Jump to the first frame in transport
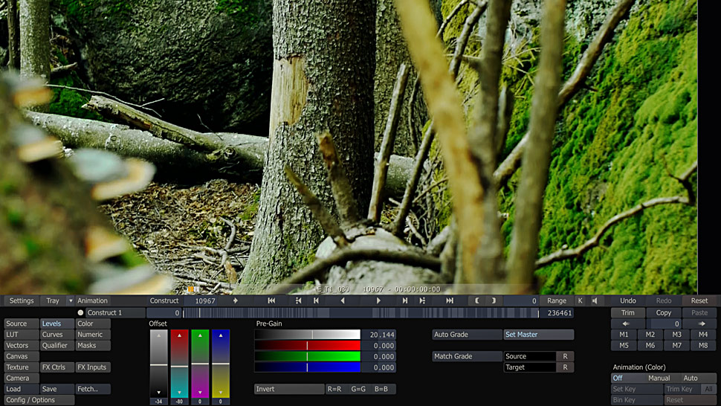The image size is (721, 406). click(271, 300)
